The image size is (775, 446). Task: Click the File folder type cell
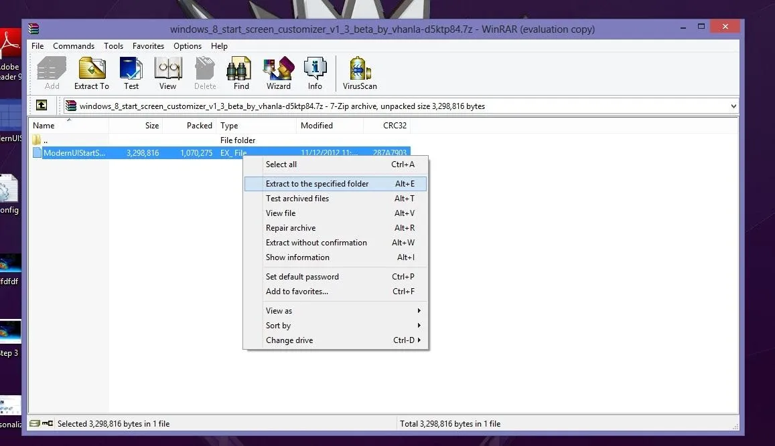tap(238, 140)
